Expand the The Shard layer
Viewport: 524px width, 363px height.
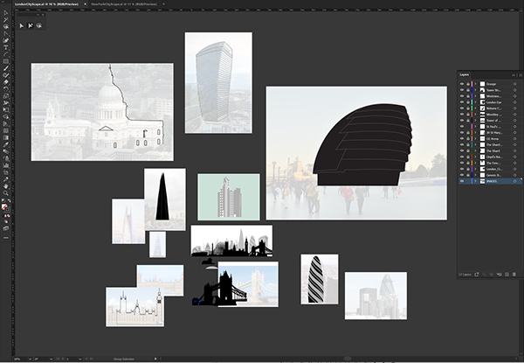click(476, 151)
